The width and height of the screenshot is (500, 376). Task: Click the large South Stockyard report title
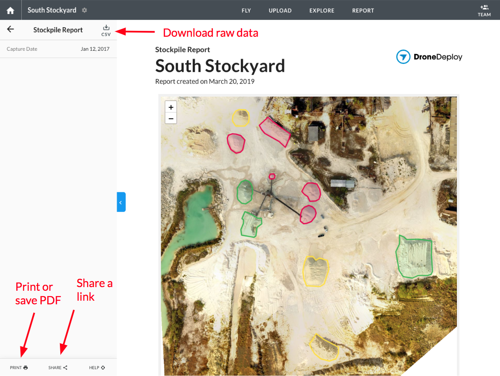(220, 66)
